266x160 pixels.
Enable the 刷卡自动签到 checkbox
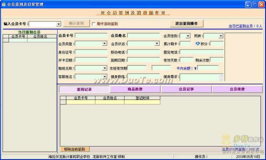pyautogui.click(x=94, y=24)
